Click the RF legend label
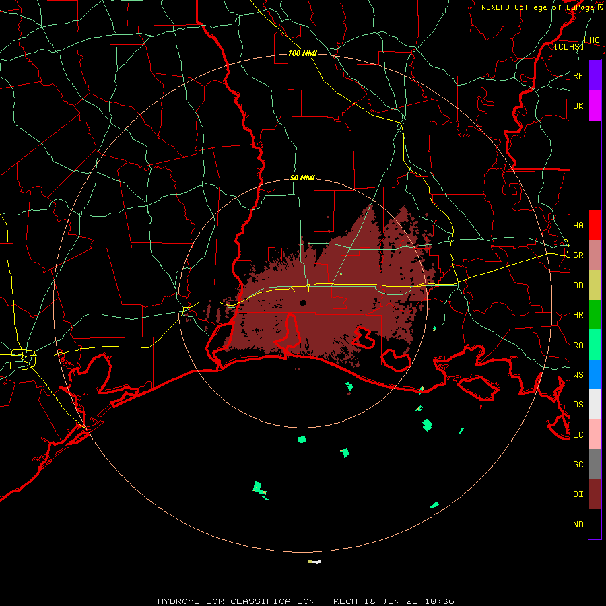 [578, 75]
